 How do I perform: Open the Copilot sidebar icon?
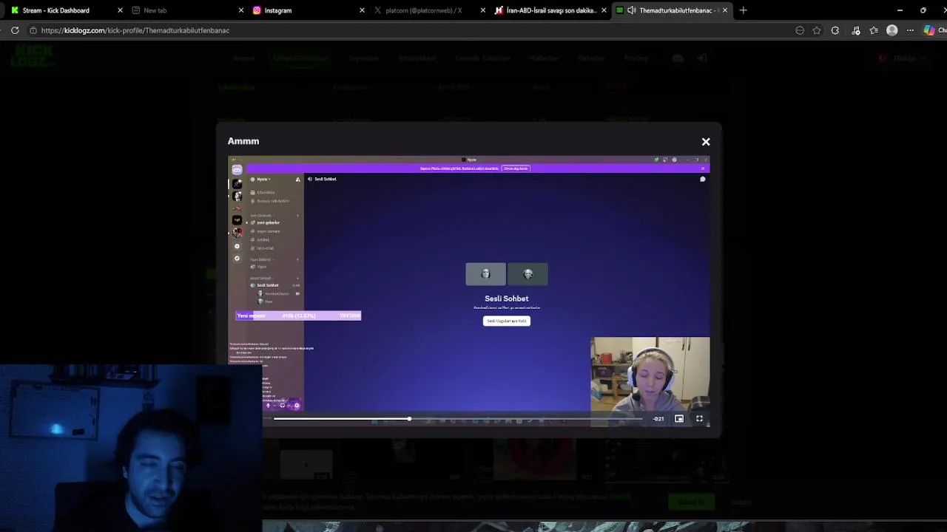pyautogui.click(x=929, y=30)
